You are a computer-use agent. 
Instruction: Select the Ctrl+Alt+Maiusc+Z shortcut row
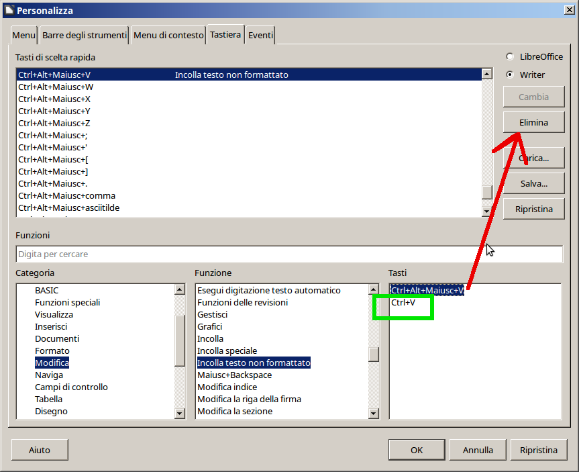[250, 123]
